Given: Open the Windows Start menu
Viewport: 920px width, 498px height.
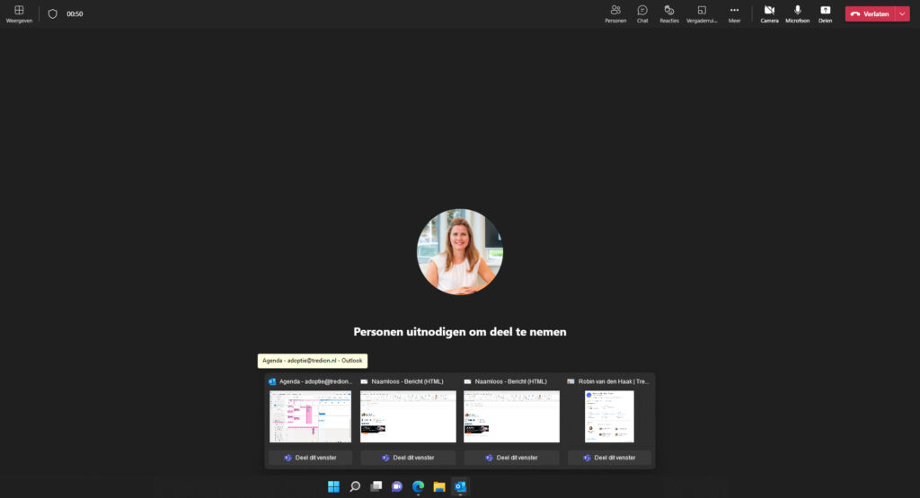Looking at the screenshot, I should tap(333, 486).
